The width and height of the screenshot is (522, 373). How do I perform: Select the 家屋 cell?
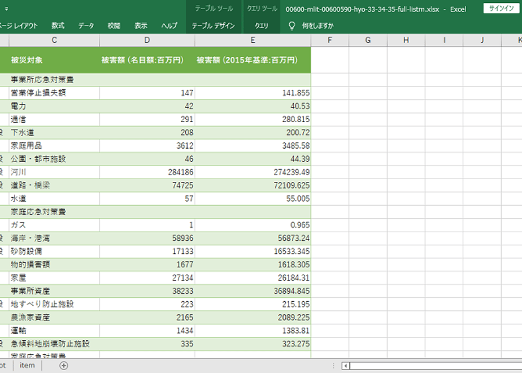coord(54,278)
